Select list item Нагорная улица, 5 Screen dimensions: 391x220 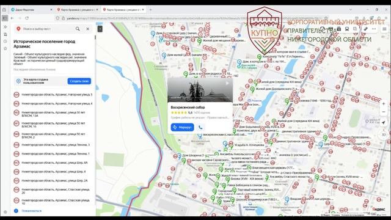click(53, 95)
